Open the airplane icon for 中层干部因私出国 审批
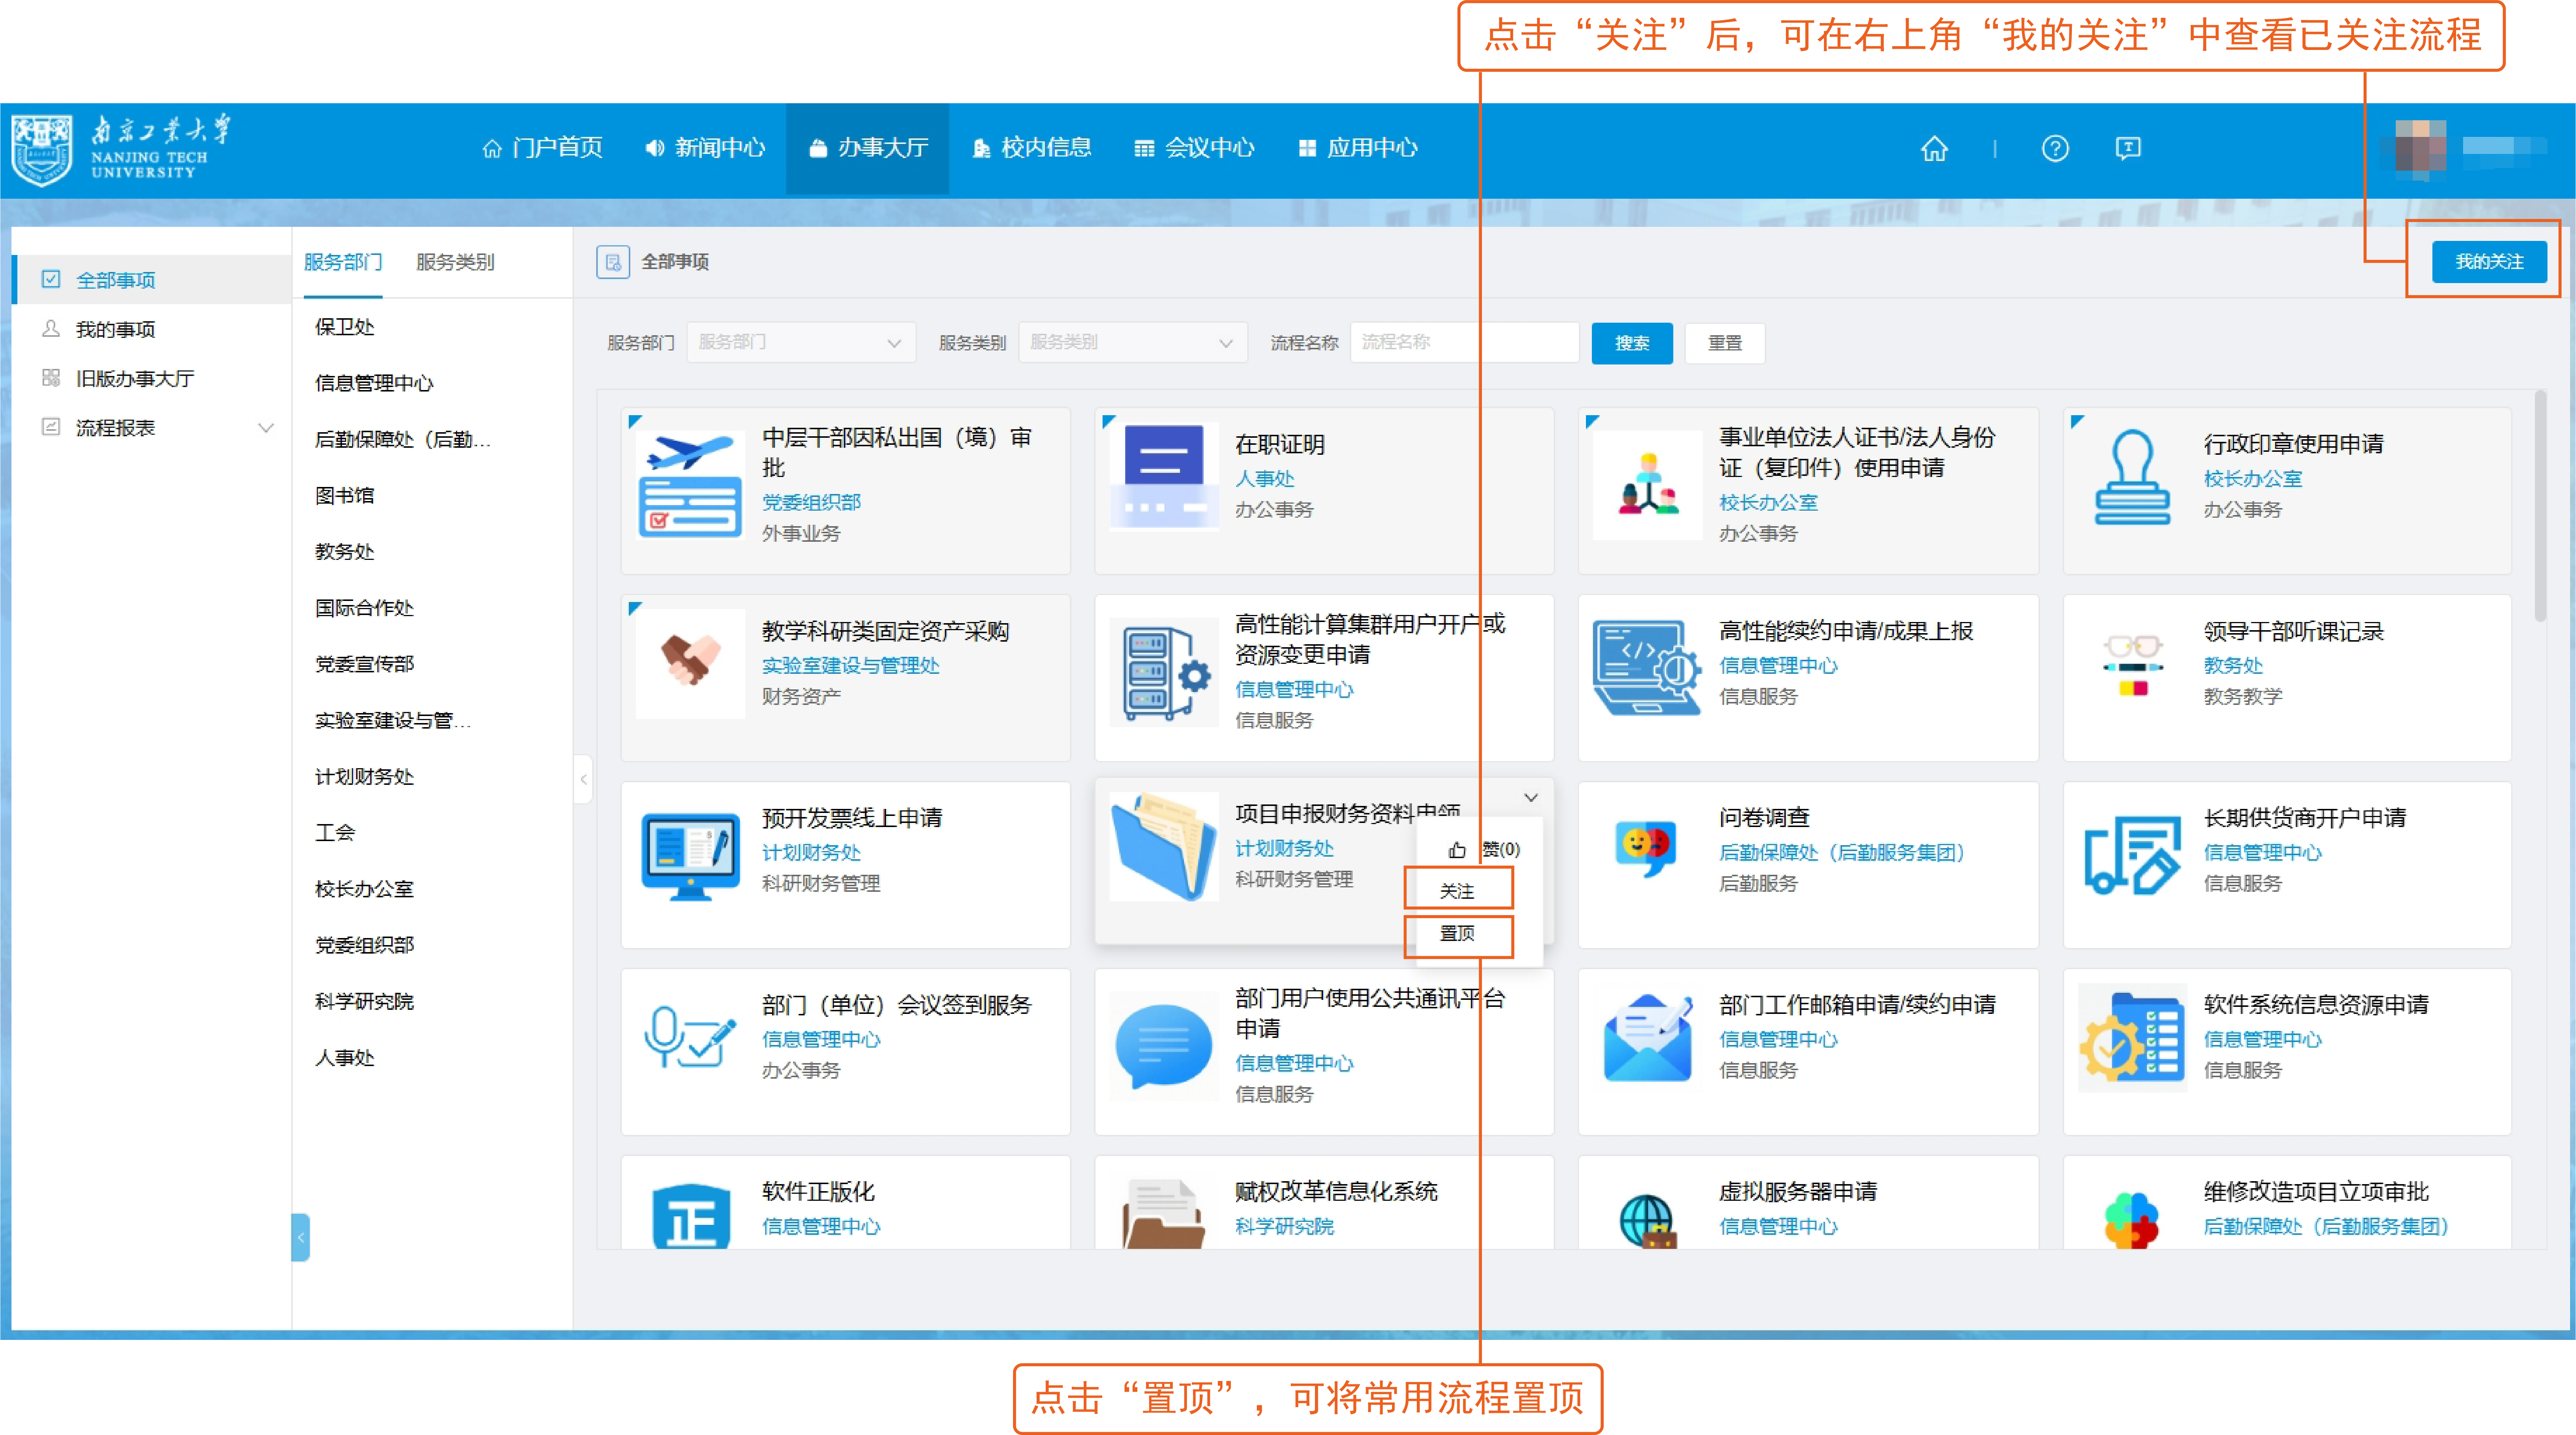Screen dimensions: 2576x1435 point(690,485)
